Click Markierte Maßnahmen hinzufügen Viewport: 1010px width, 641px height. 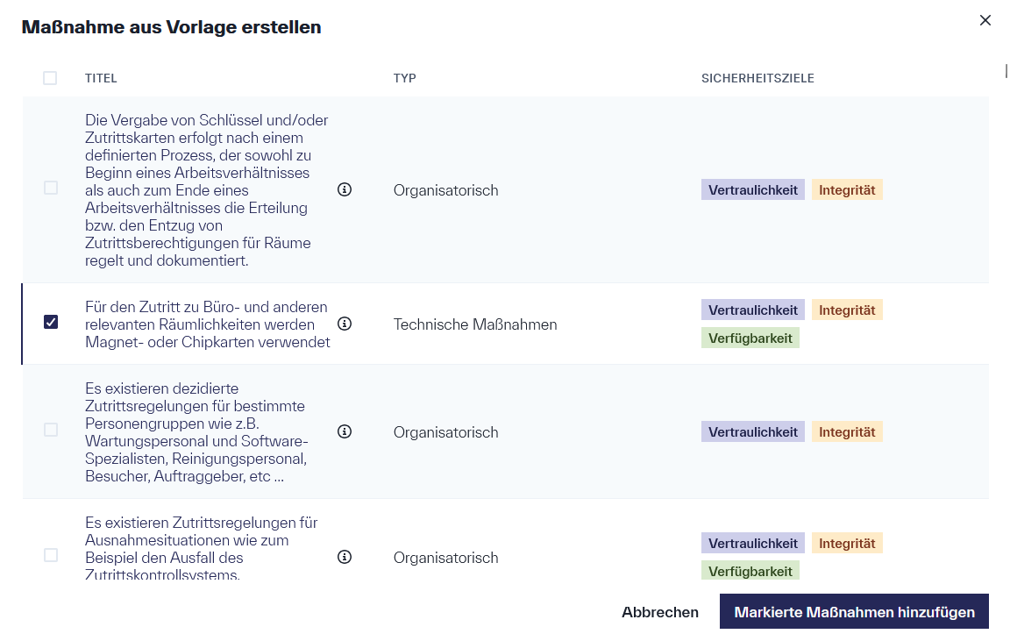pos(854,611)
